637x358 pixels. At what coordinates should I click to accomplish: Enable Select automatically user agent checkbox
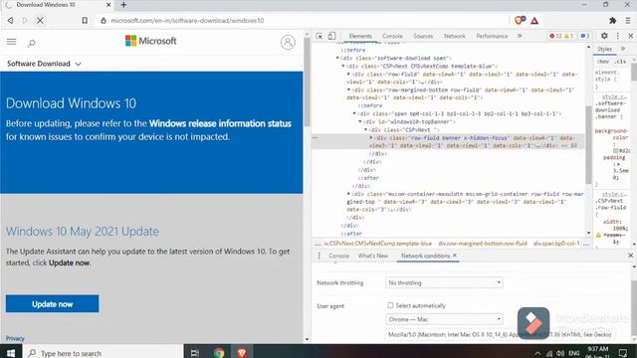click(x=390, y=305)
